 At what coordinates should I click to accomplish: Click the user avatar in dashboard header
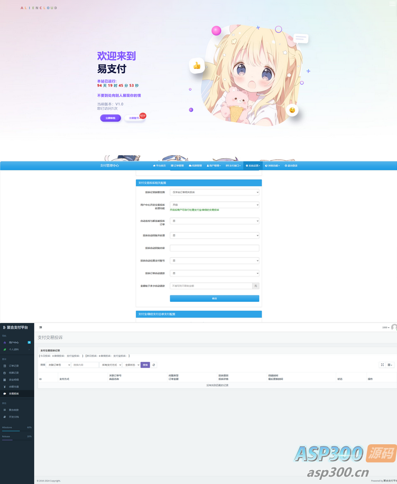click(x=394, y=327)
